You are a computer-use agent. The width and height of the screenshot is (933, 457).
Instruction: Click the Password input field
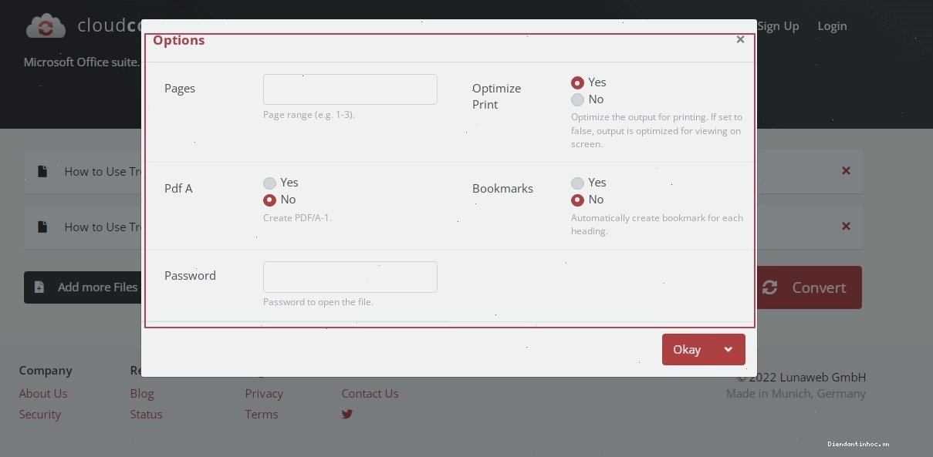pyautogui.click(x=350, y=277)
